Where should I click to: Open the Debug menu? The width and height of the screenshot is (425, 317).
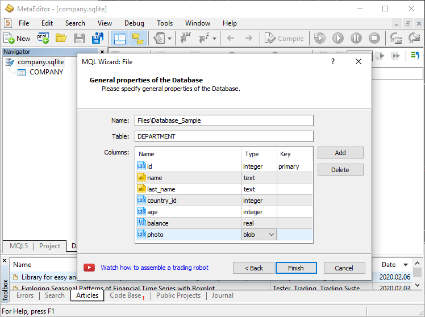[134, 23]
